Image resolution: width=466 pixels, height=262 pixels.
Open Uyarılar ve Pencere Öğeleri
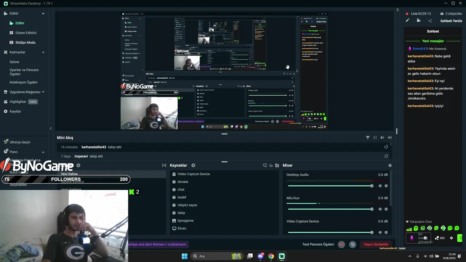[24, 72]
